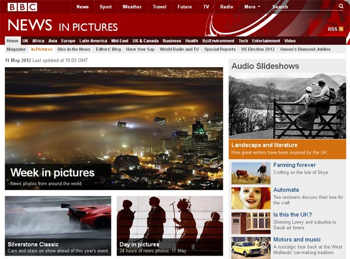Select the Tech tab
The image size is (350, 259).
tap(243, 41)
